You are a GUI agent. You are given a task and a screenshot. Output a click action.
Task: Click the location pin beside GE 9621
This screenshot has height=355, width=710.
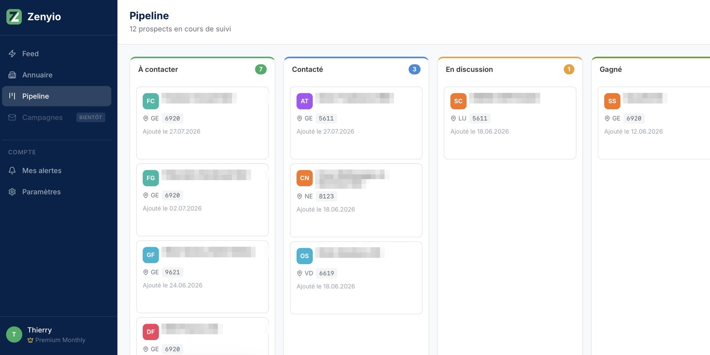click(146, 272)
